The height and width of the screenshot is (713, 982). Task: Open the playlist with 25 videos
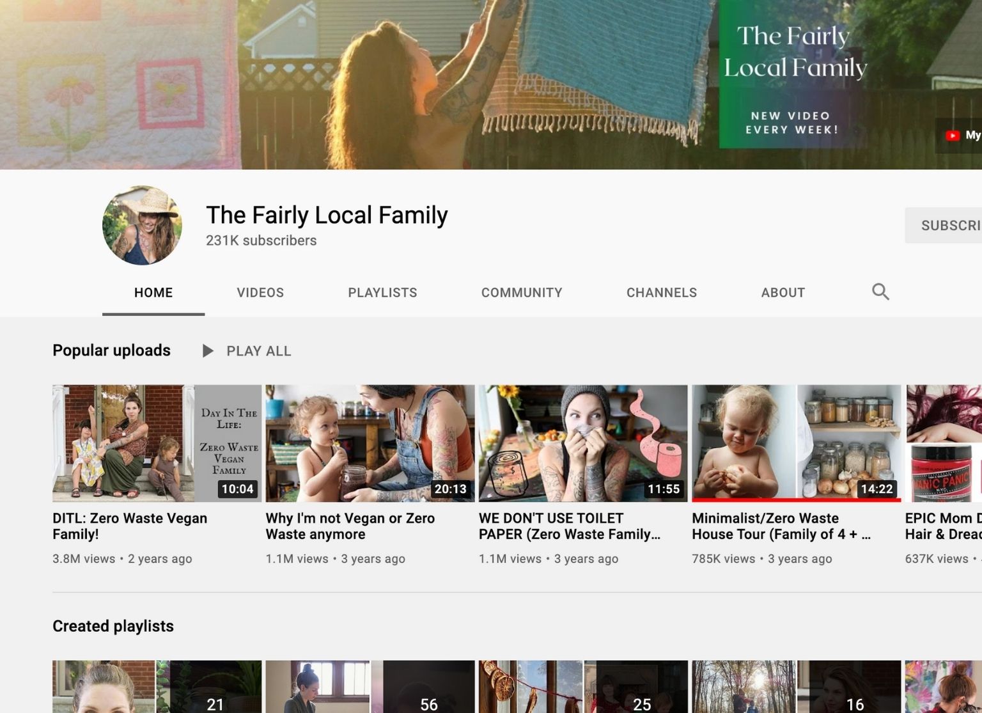tap(582, 687)
